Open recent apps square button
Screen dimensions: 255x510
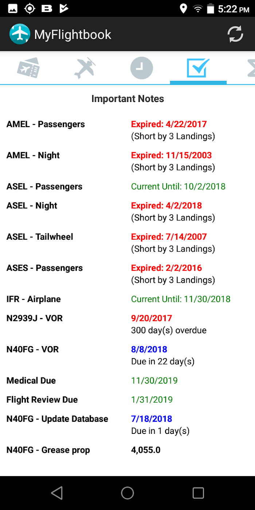tap(198, 493)
